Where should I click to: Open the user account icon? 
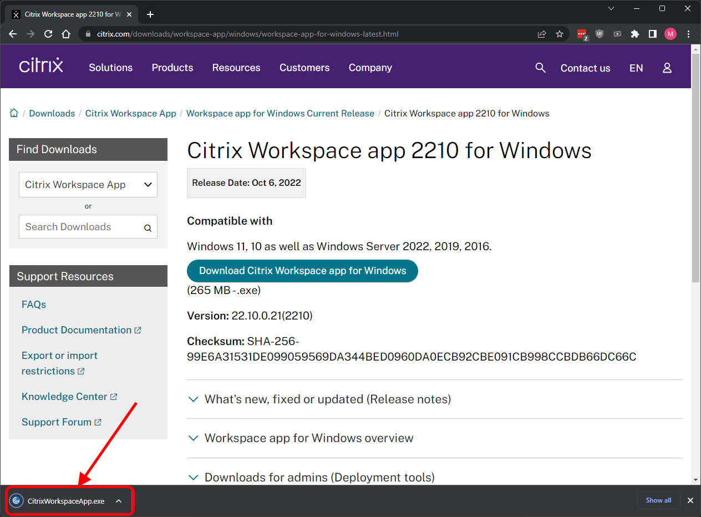667,68
